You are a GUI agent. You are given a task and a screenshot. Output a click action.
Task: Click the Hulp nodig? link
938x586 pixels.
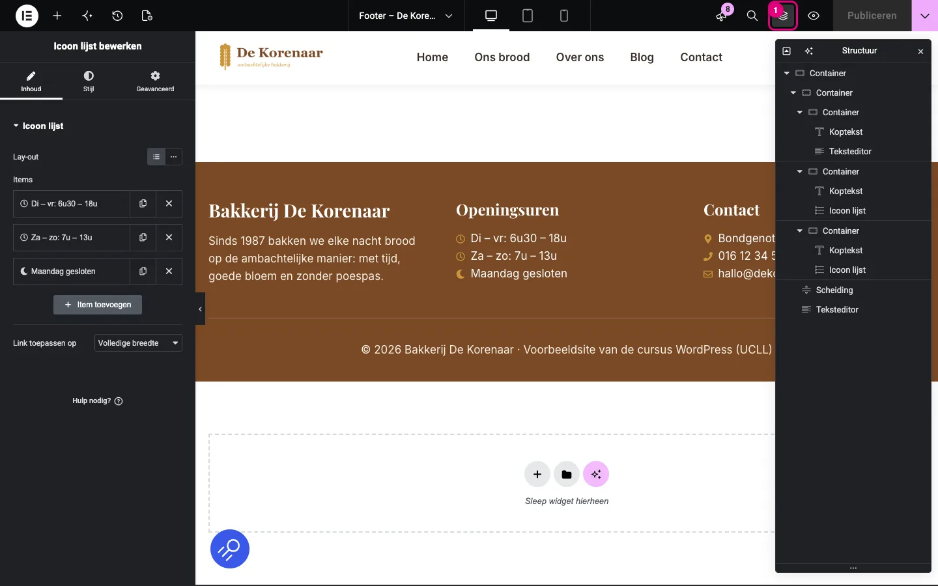click(x=98, y=401)
